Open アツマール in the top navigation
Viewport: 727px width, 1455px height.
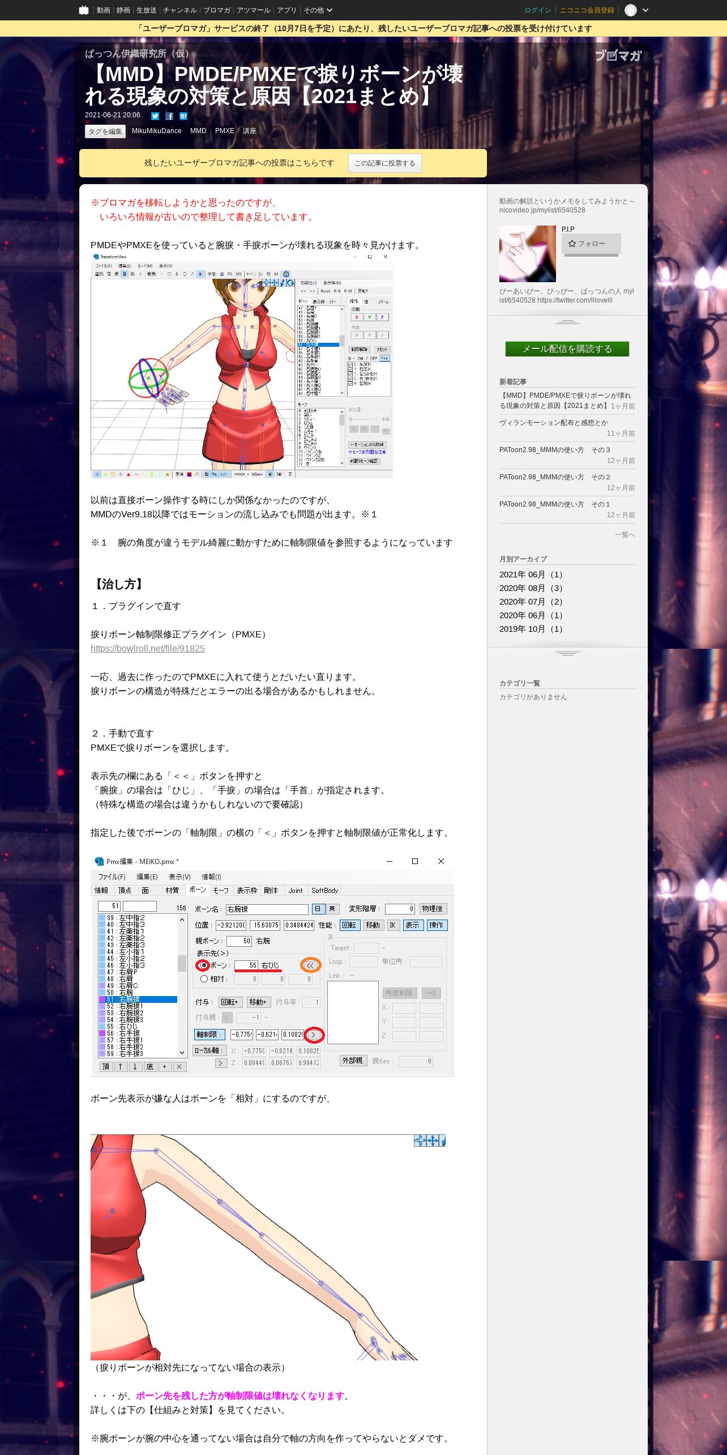[253, 10]
